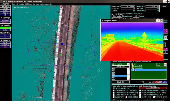Select the highlighted folder in directory tree
170x101 pixels.
click(x=149, y=70)
